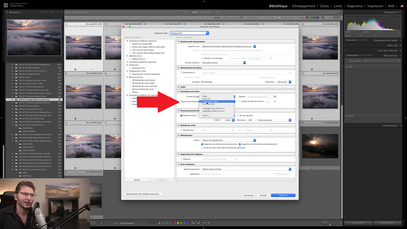Open pixels par pouce resolution unit dropdown
Screen dimensions: 407x229
coord(274,120)
